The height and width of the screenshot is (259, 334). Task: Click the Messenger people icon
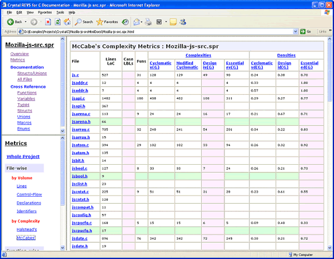click(x=183, y=22)
